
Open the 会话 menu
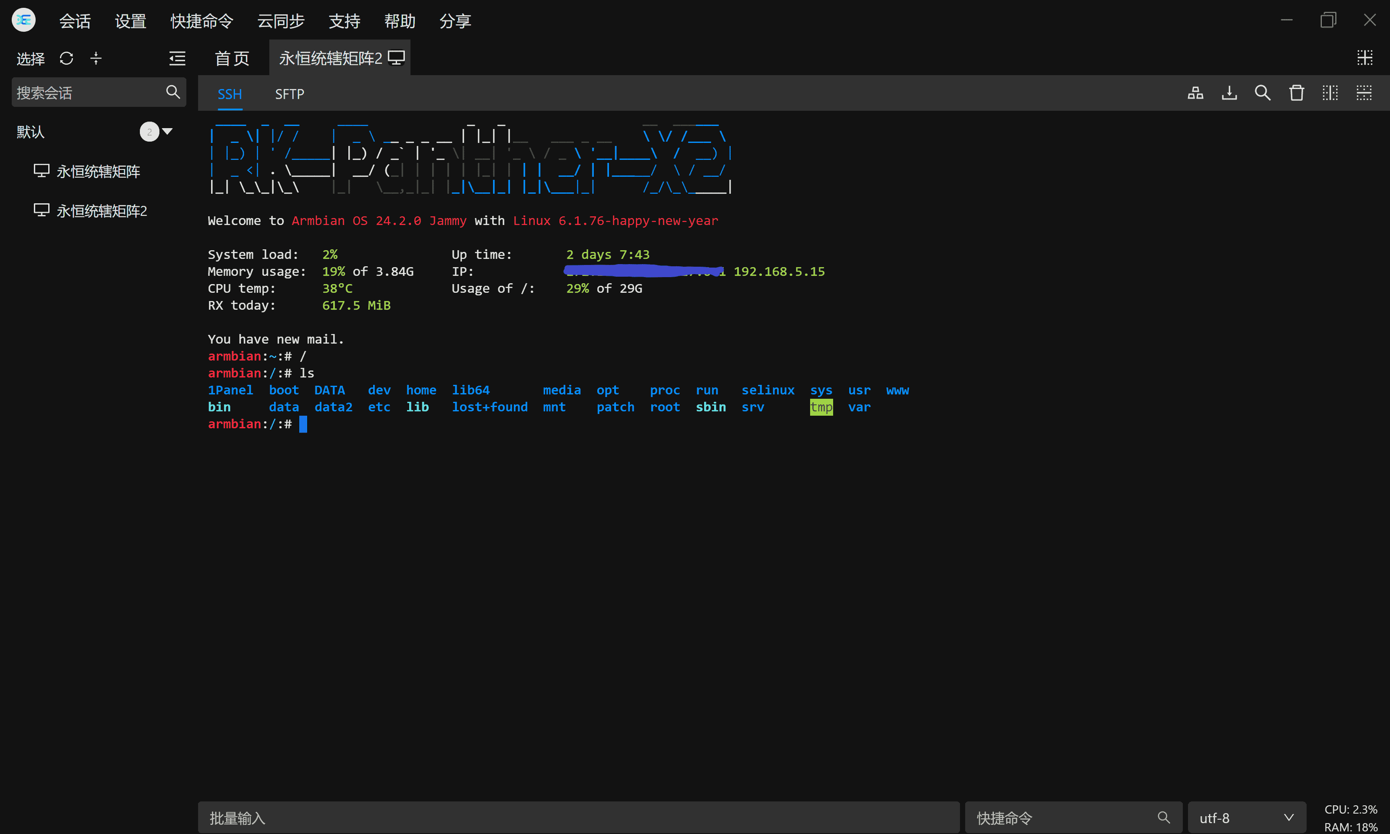tap(75, 21)
